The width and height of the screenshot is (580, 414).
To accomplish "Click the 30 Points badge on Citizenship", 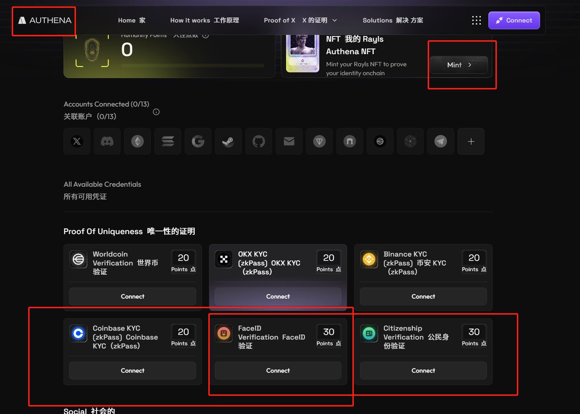I will click(474, 336).
